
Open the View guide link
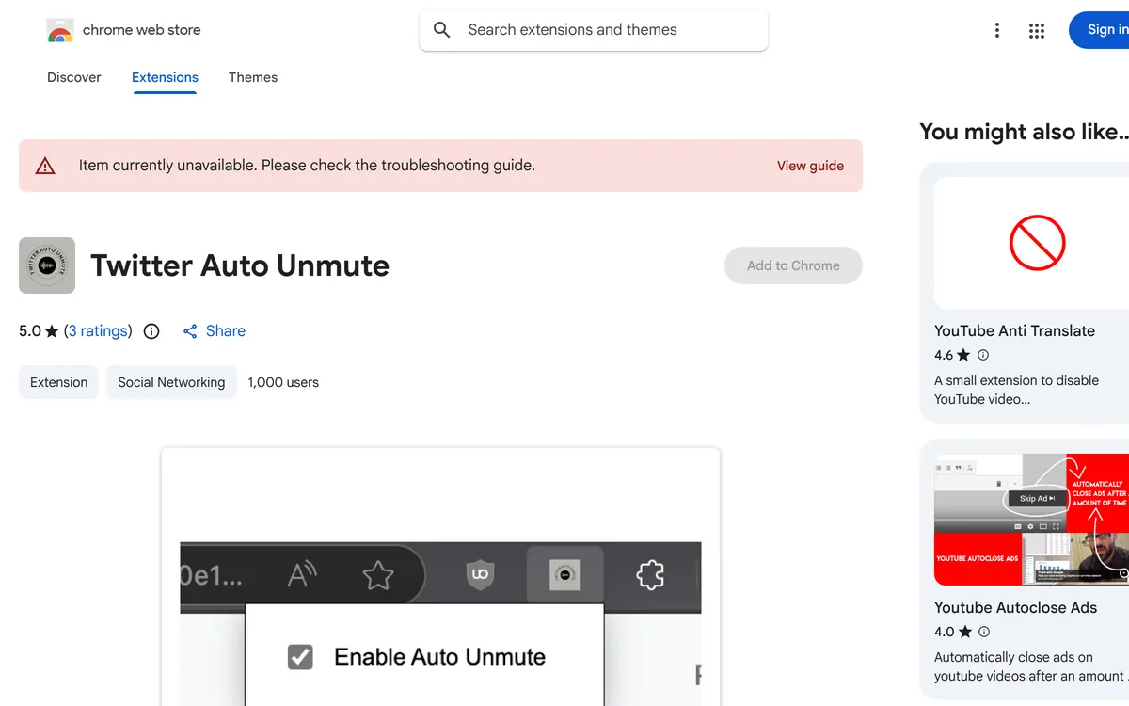[x=810, y=166]
